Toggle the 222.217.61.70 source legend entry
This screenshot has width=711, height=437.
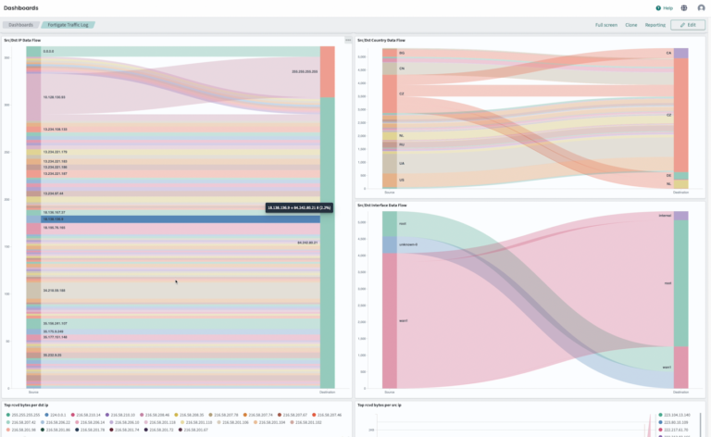(673, 430)
